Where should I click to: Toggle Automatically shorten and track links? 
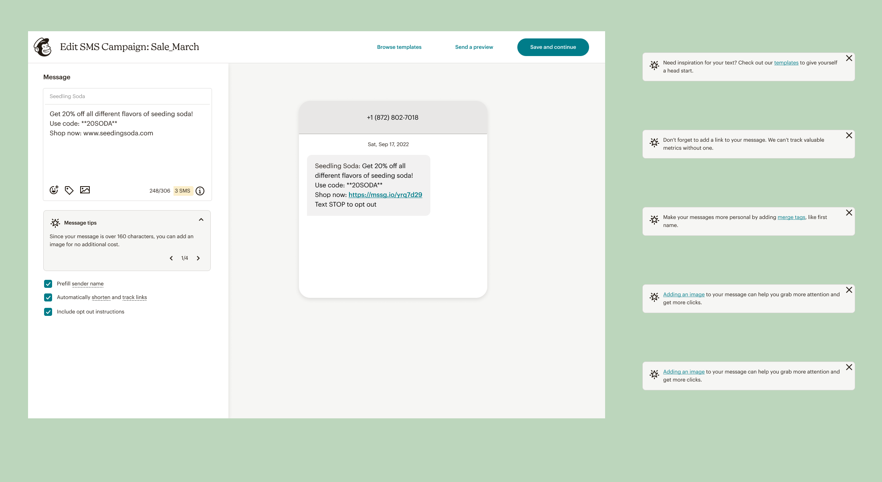click(48, 297)
